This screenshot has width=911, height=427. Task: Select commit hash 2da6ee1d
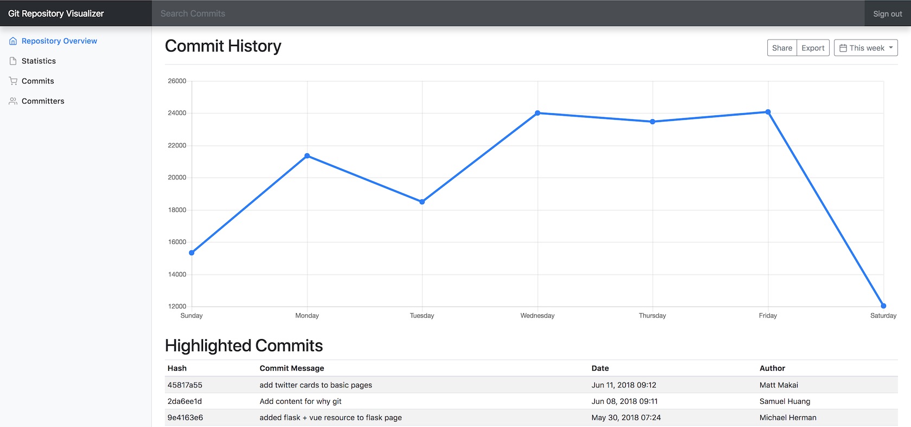(184, 402)
